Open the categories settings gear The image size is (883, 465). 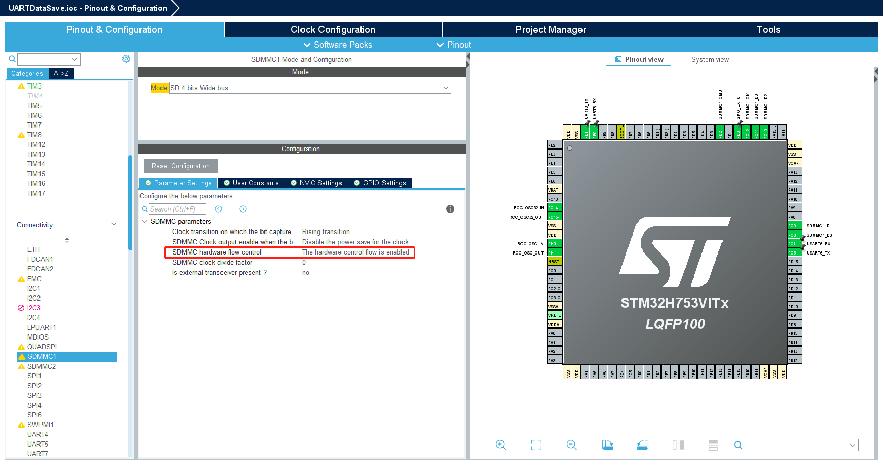coord(126,59)
